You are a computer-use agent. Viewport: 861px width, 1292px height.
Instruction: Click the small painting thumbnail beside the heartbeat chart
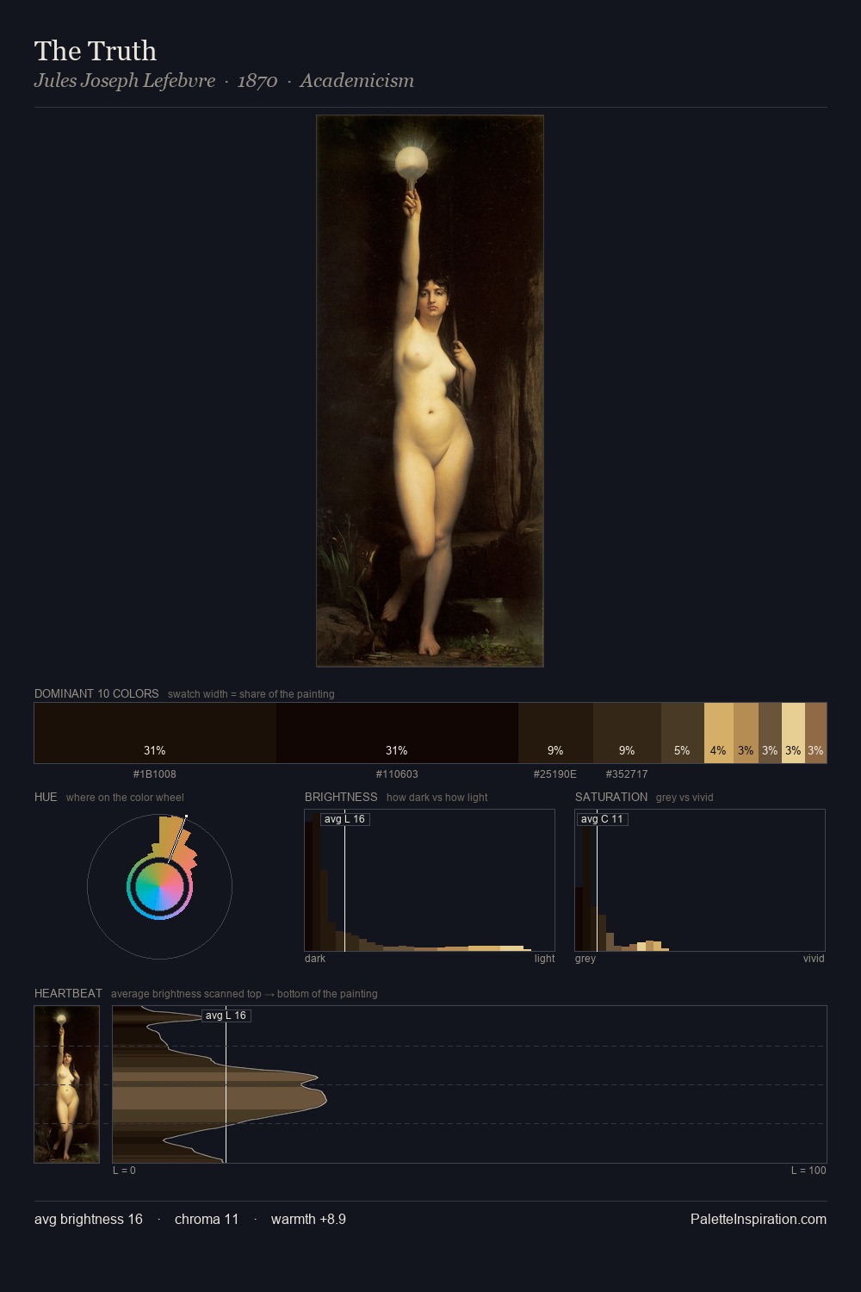click(66, 1084)
